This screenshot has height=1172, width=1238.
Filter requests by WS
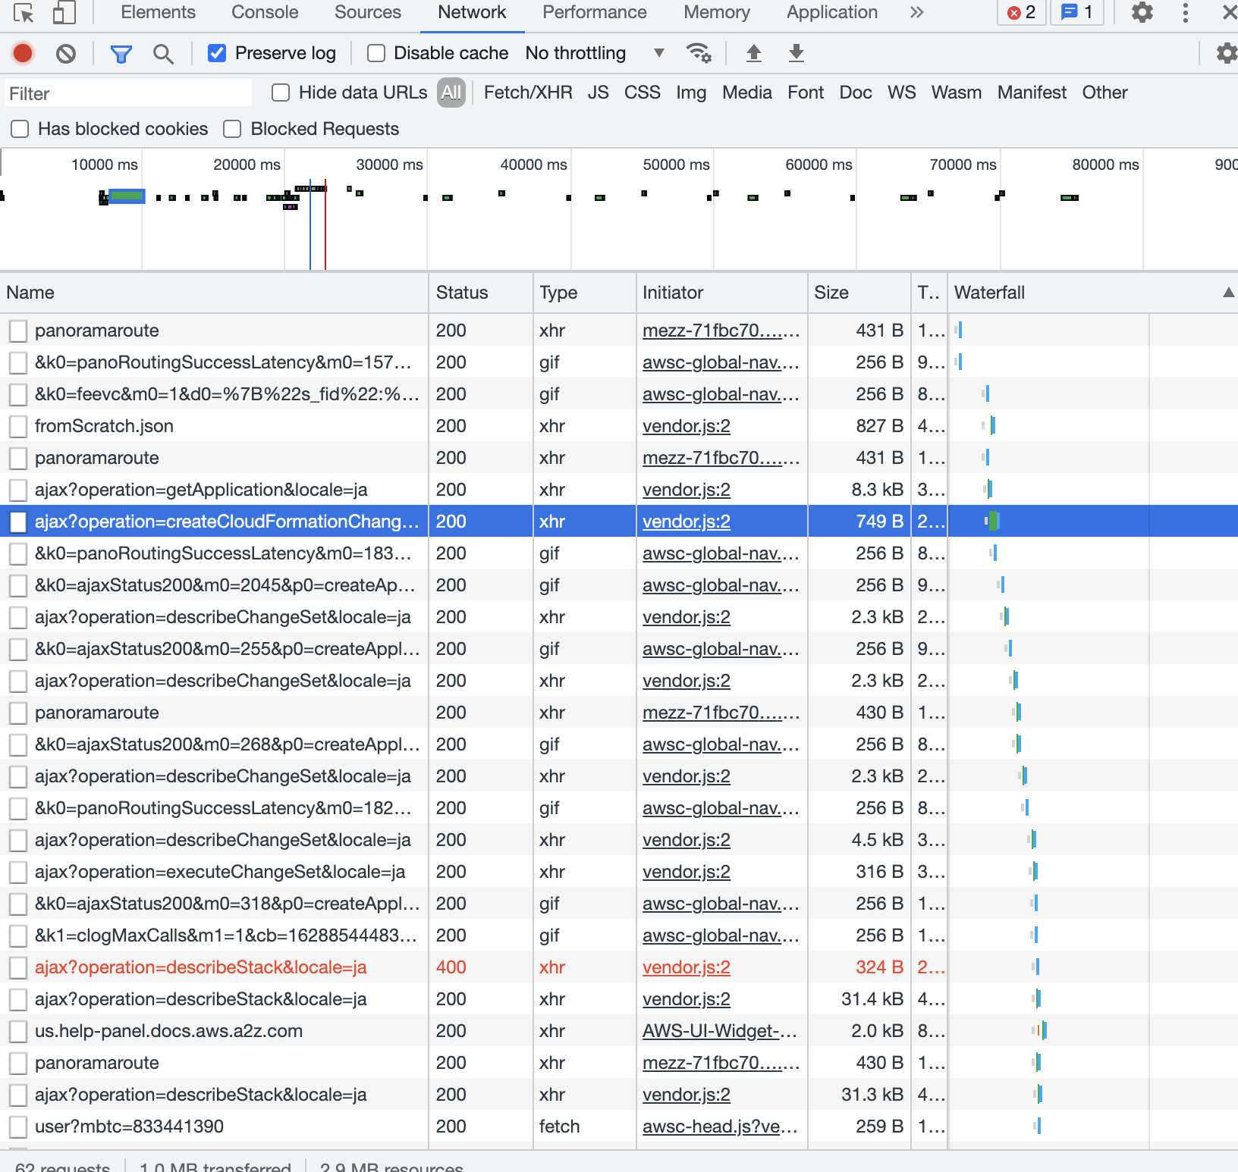coord(901,92)
